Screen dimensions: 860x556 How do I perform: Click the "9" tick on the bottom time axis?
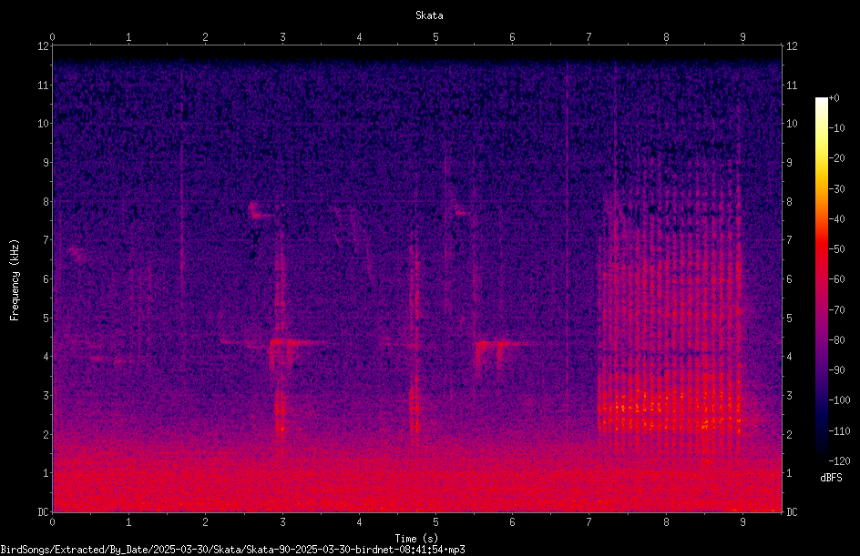742,522
